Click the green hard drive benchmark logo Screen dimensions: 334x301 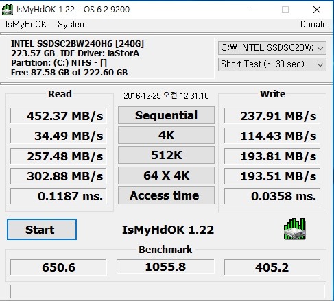tap(294, 229)
